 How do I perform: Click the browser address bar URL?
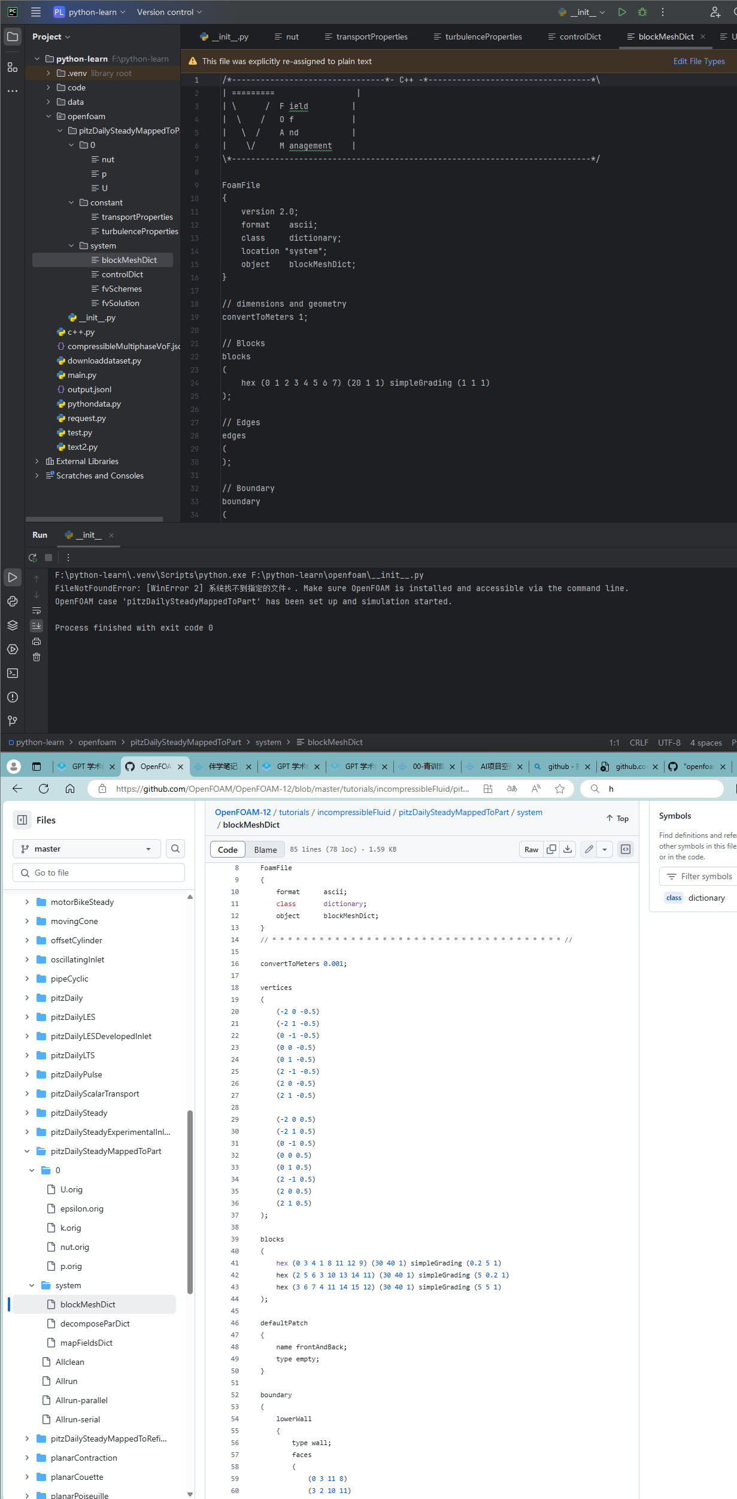point(292,789)
